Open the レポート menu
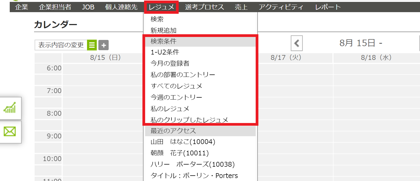420x181 pixels. [328, 7]
